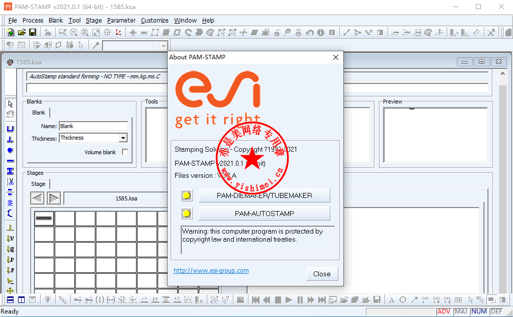Click the blue sphere icon in sidebar

10,150
